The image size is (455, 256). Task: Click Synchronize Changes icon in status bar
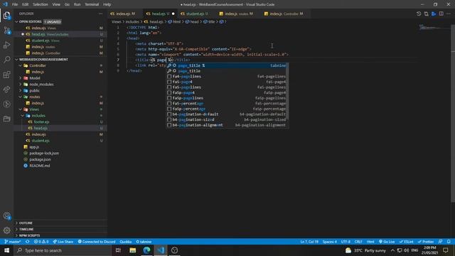[27, 242]
